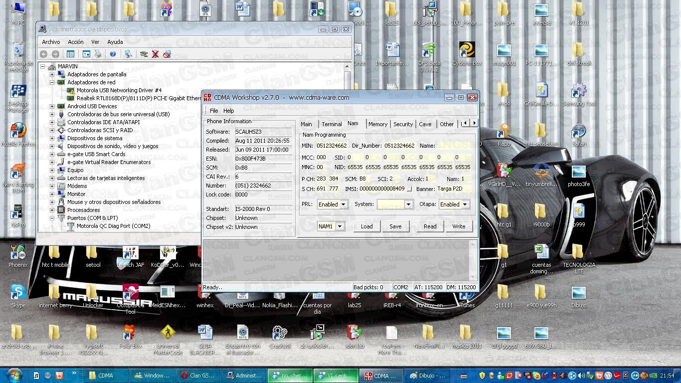
Task: Expand Android USB Devices node
Action: click(52, 106)
